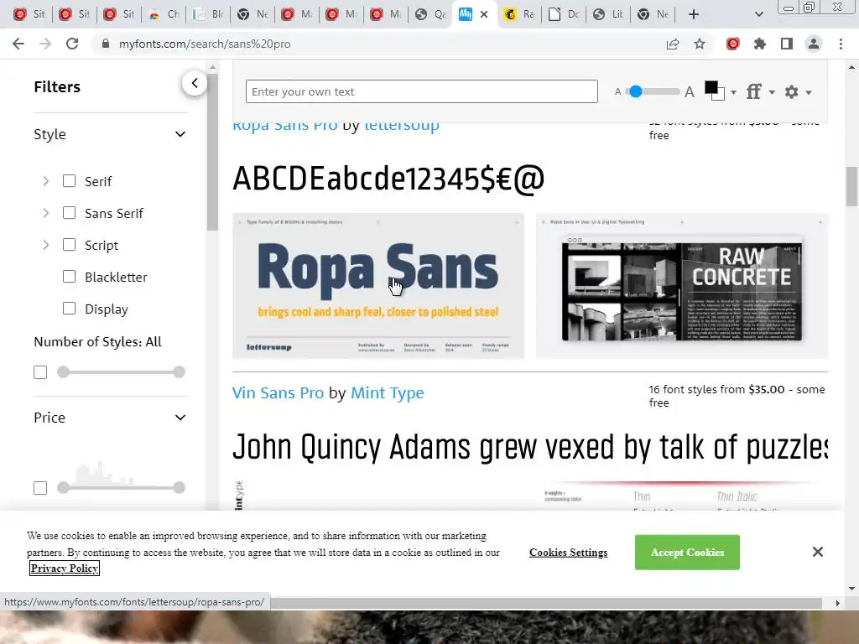Bookmark this page with star

(x=700, y=44)
